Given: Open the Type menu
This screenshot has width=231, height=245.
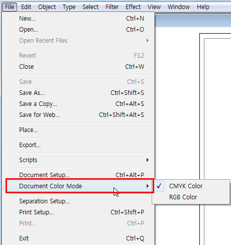Looking at the screenshot, I should click(69, 7).
